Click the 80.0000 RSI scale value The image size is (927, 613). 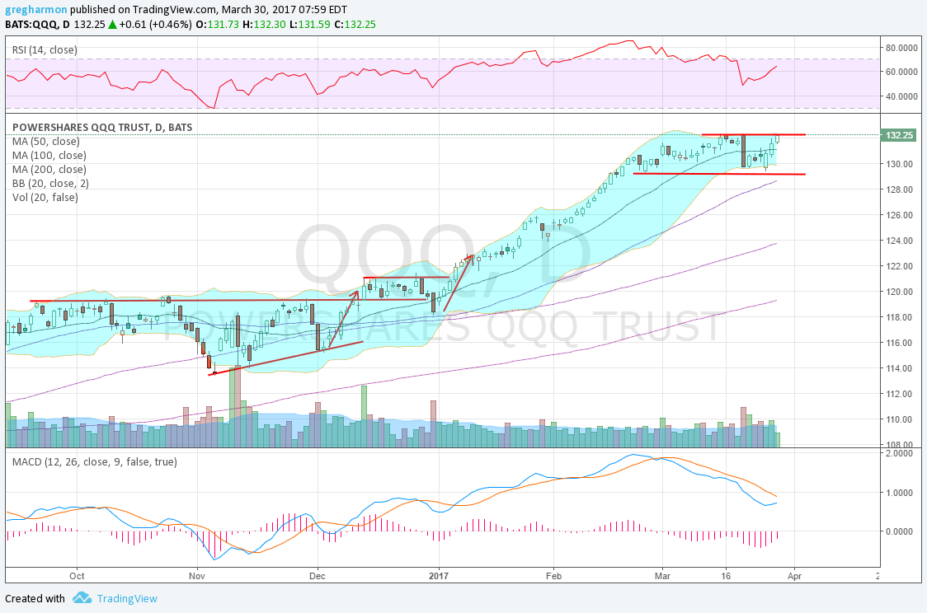click(901, 47)
